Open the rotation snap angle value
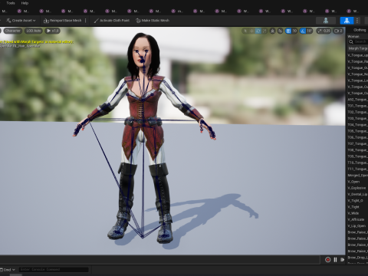368x276 pixels. point(310,31)
